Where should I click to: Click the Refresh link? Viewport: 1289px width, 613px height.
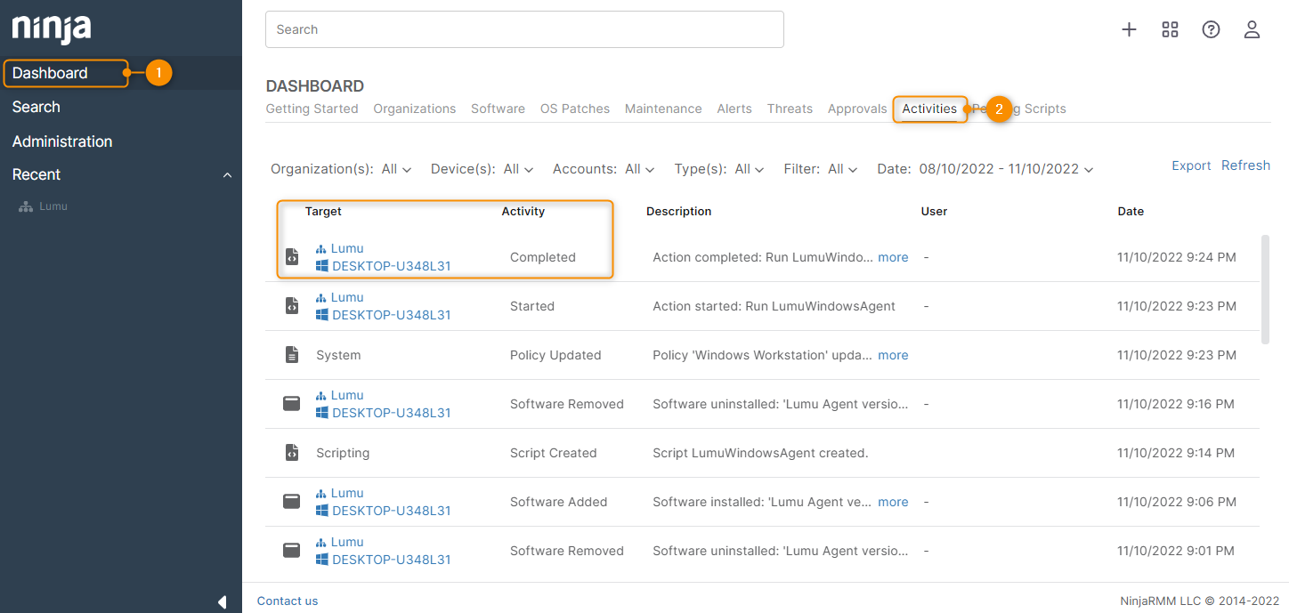point(1245,165)
